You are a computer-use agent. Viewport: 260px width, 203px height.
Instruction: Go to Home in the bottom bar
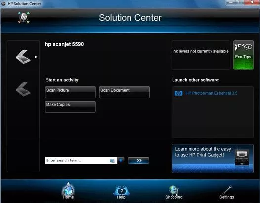(x=68, y=191)
